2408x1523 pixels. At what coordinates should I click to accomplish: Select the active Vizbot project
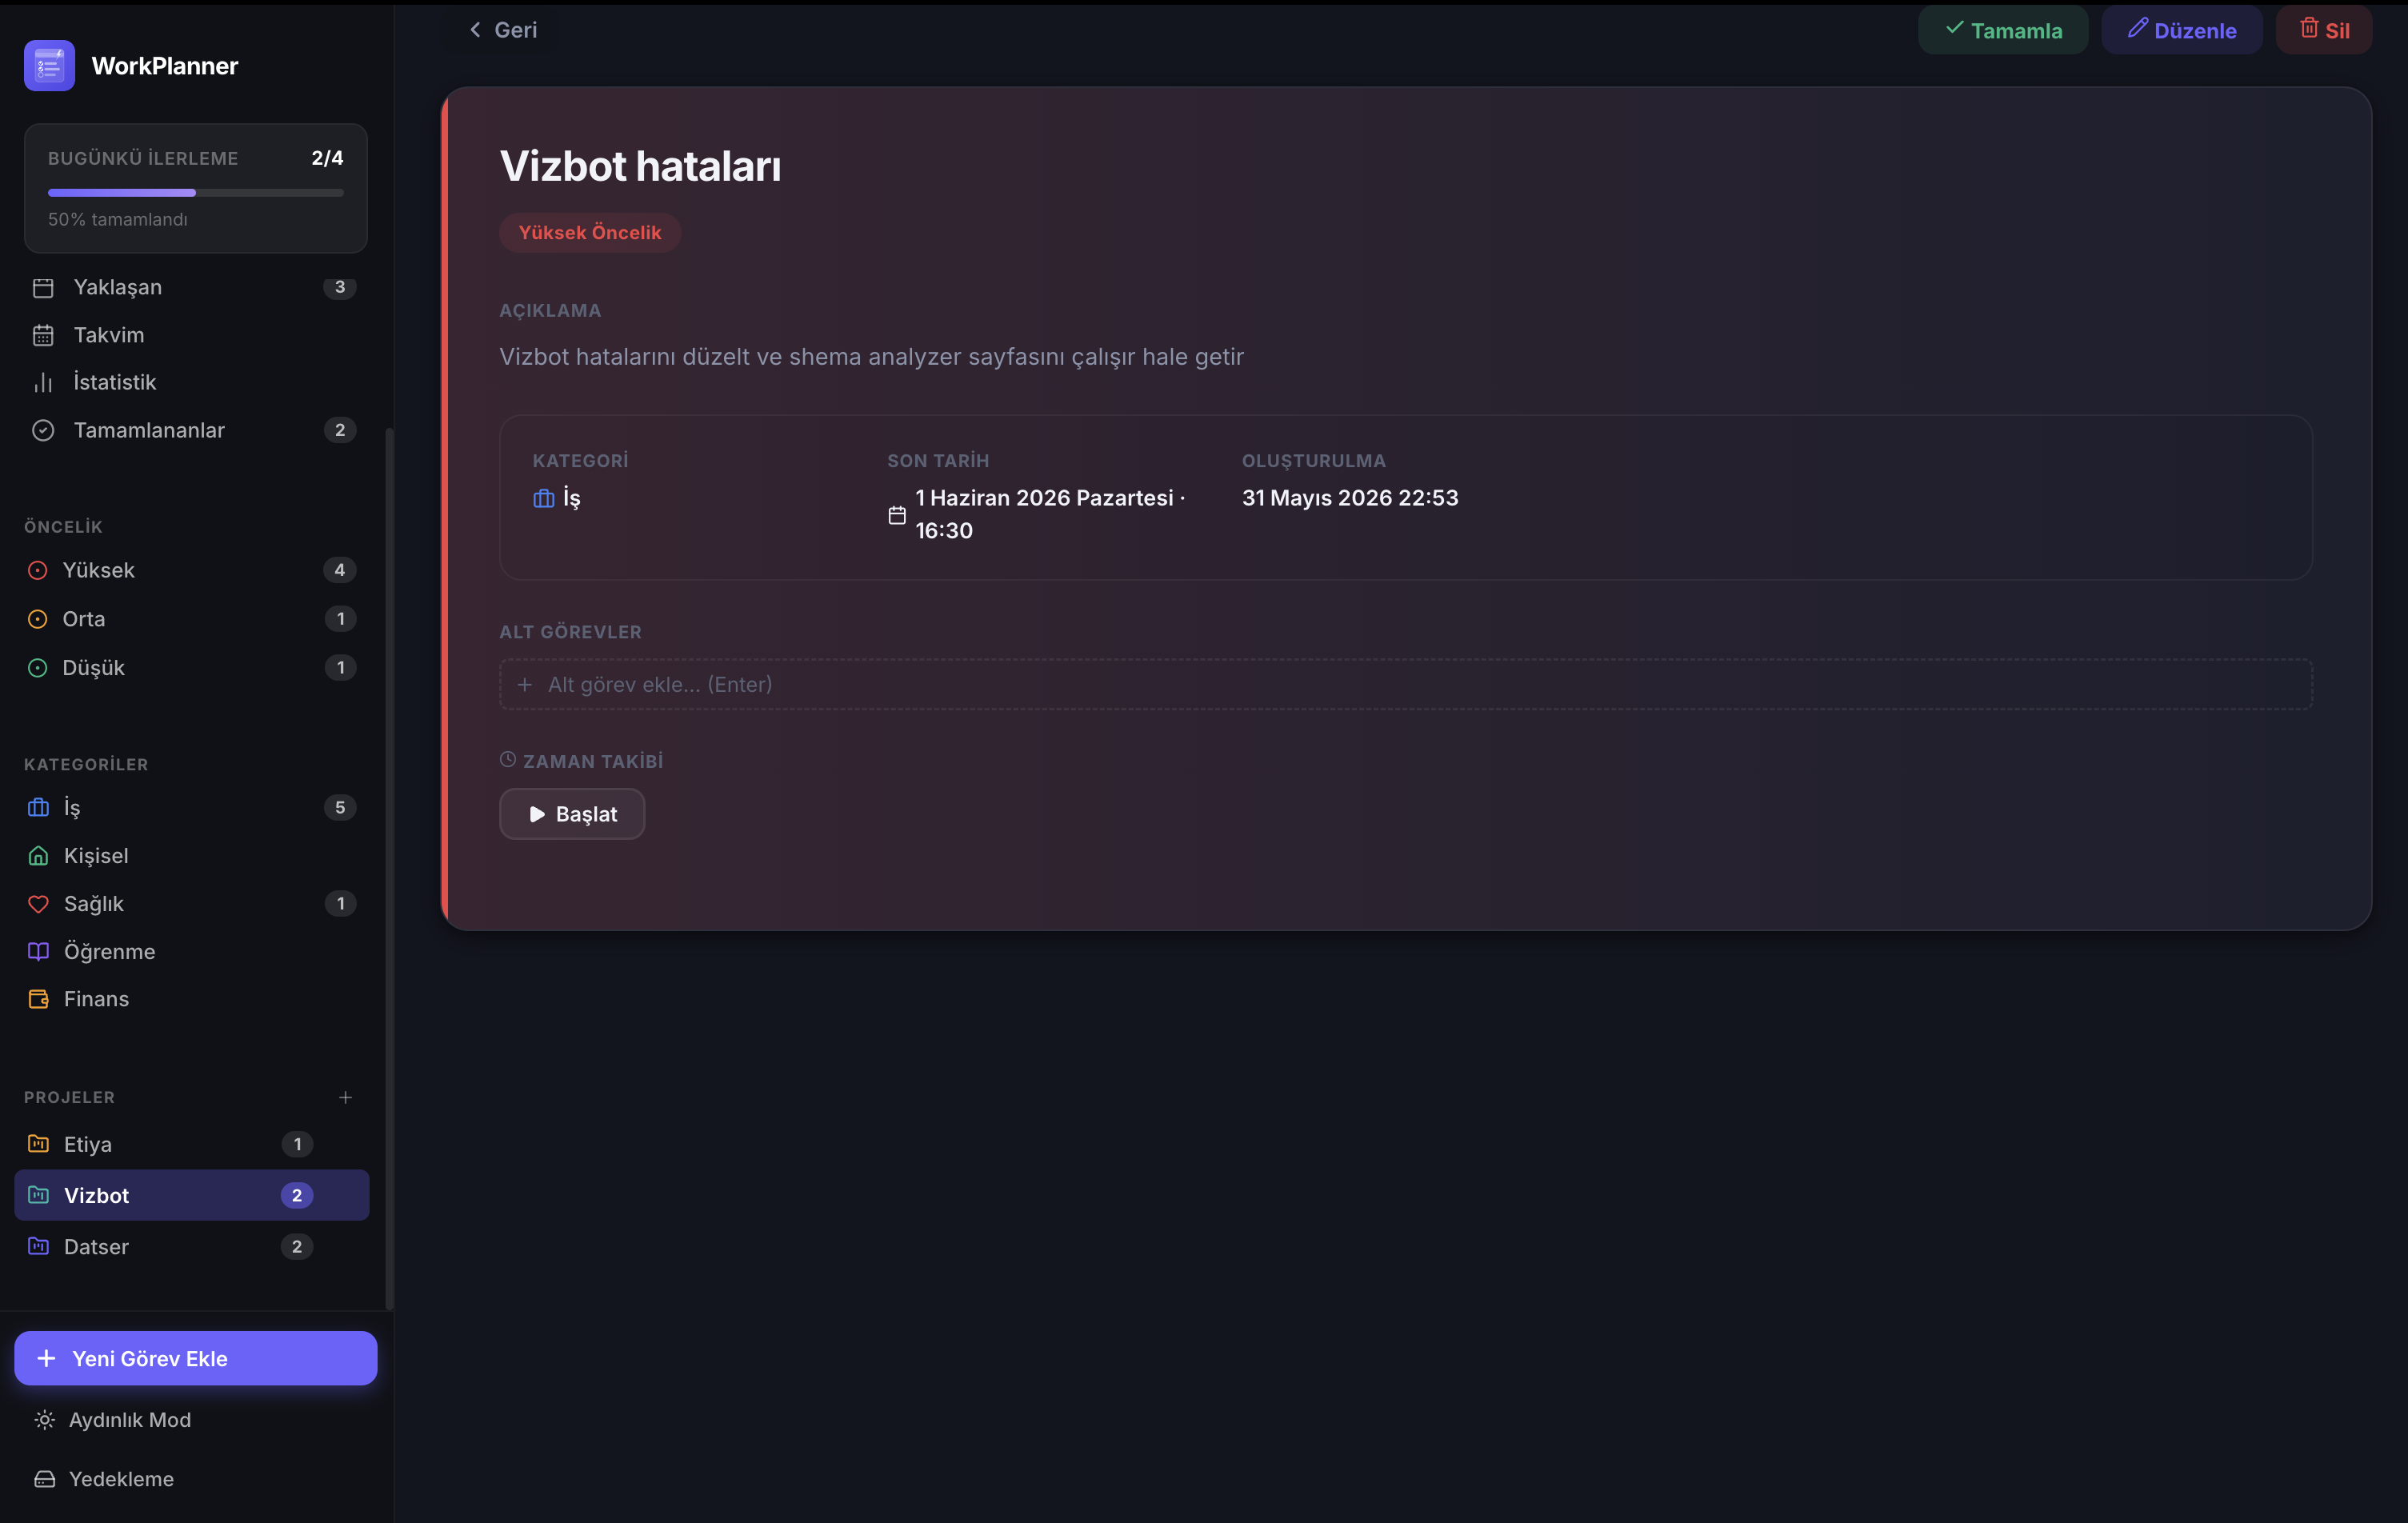pos(192,1195)
